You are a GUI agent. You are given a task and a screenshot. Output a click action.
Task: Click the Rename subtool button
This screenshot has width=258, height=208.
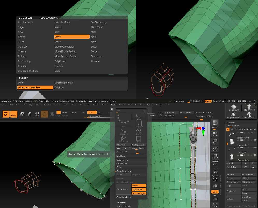click(233, 174)
